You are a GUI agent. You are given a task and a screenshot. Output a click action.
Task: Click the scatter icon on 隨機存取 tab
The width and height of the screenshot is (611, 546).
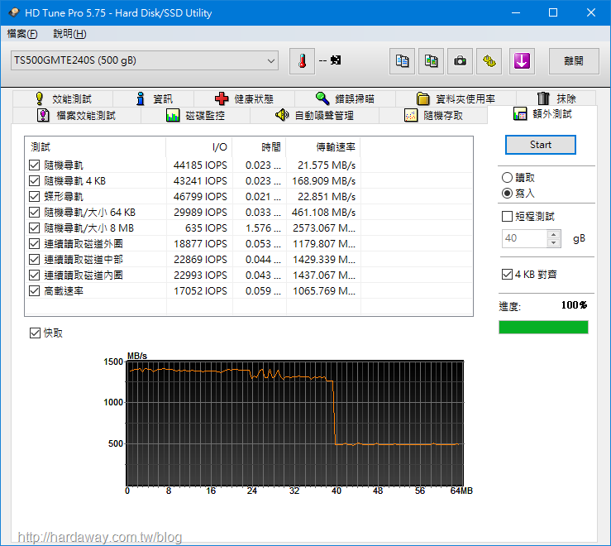pos(411,116)
